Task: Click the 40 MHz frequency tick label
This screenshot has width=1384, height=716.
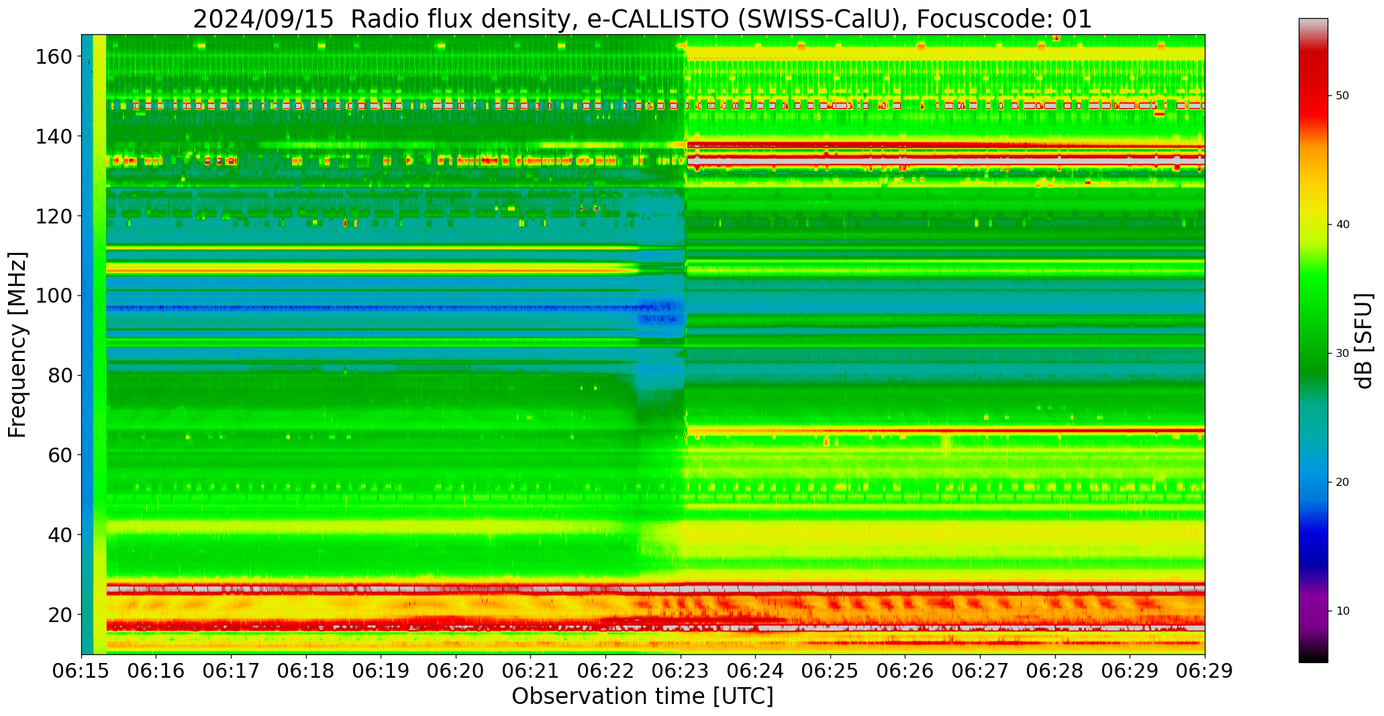Action: pyautogui.click(x=60, y=534)
